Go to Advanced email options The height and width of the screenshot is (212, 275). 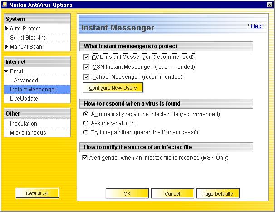pos(26,81)
